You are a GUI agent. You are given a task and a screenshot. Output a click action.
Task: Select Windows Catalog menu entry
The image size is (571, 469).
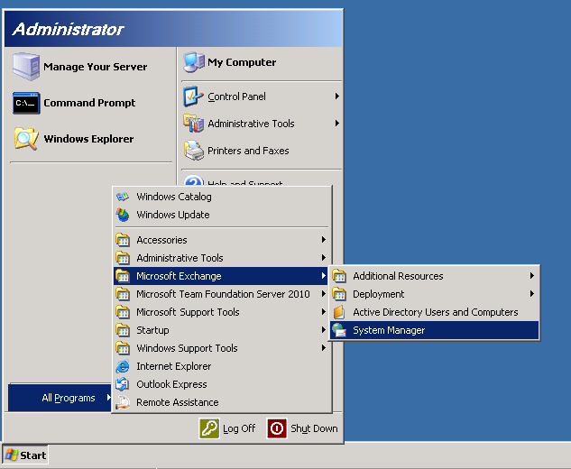[x=221, y=197]
